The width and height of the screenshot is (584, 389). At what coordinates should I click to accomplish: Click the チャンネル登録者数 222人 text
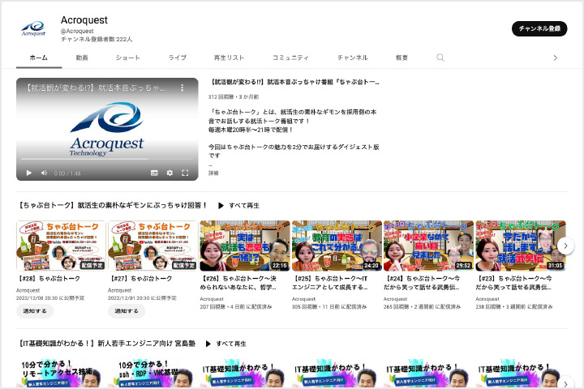coord(97,39)
